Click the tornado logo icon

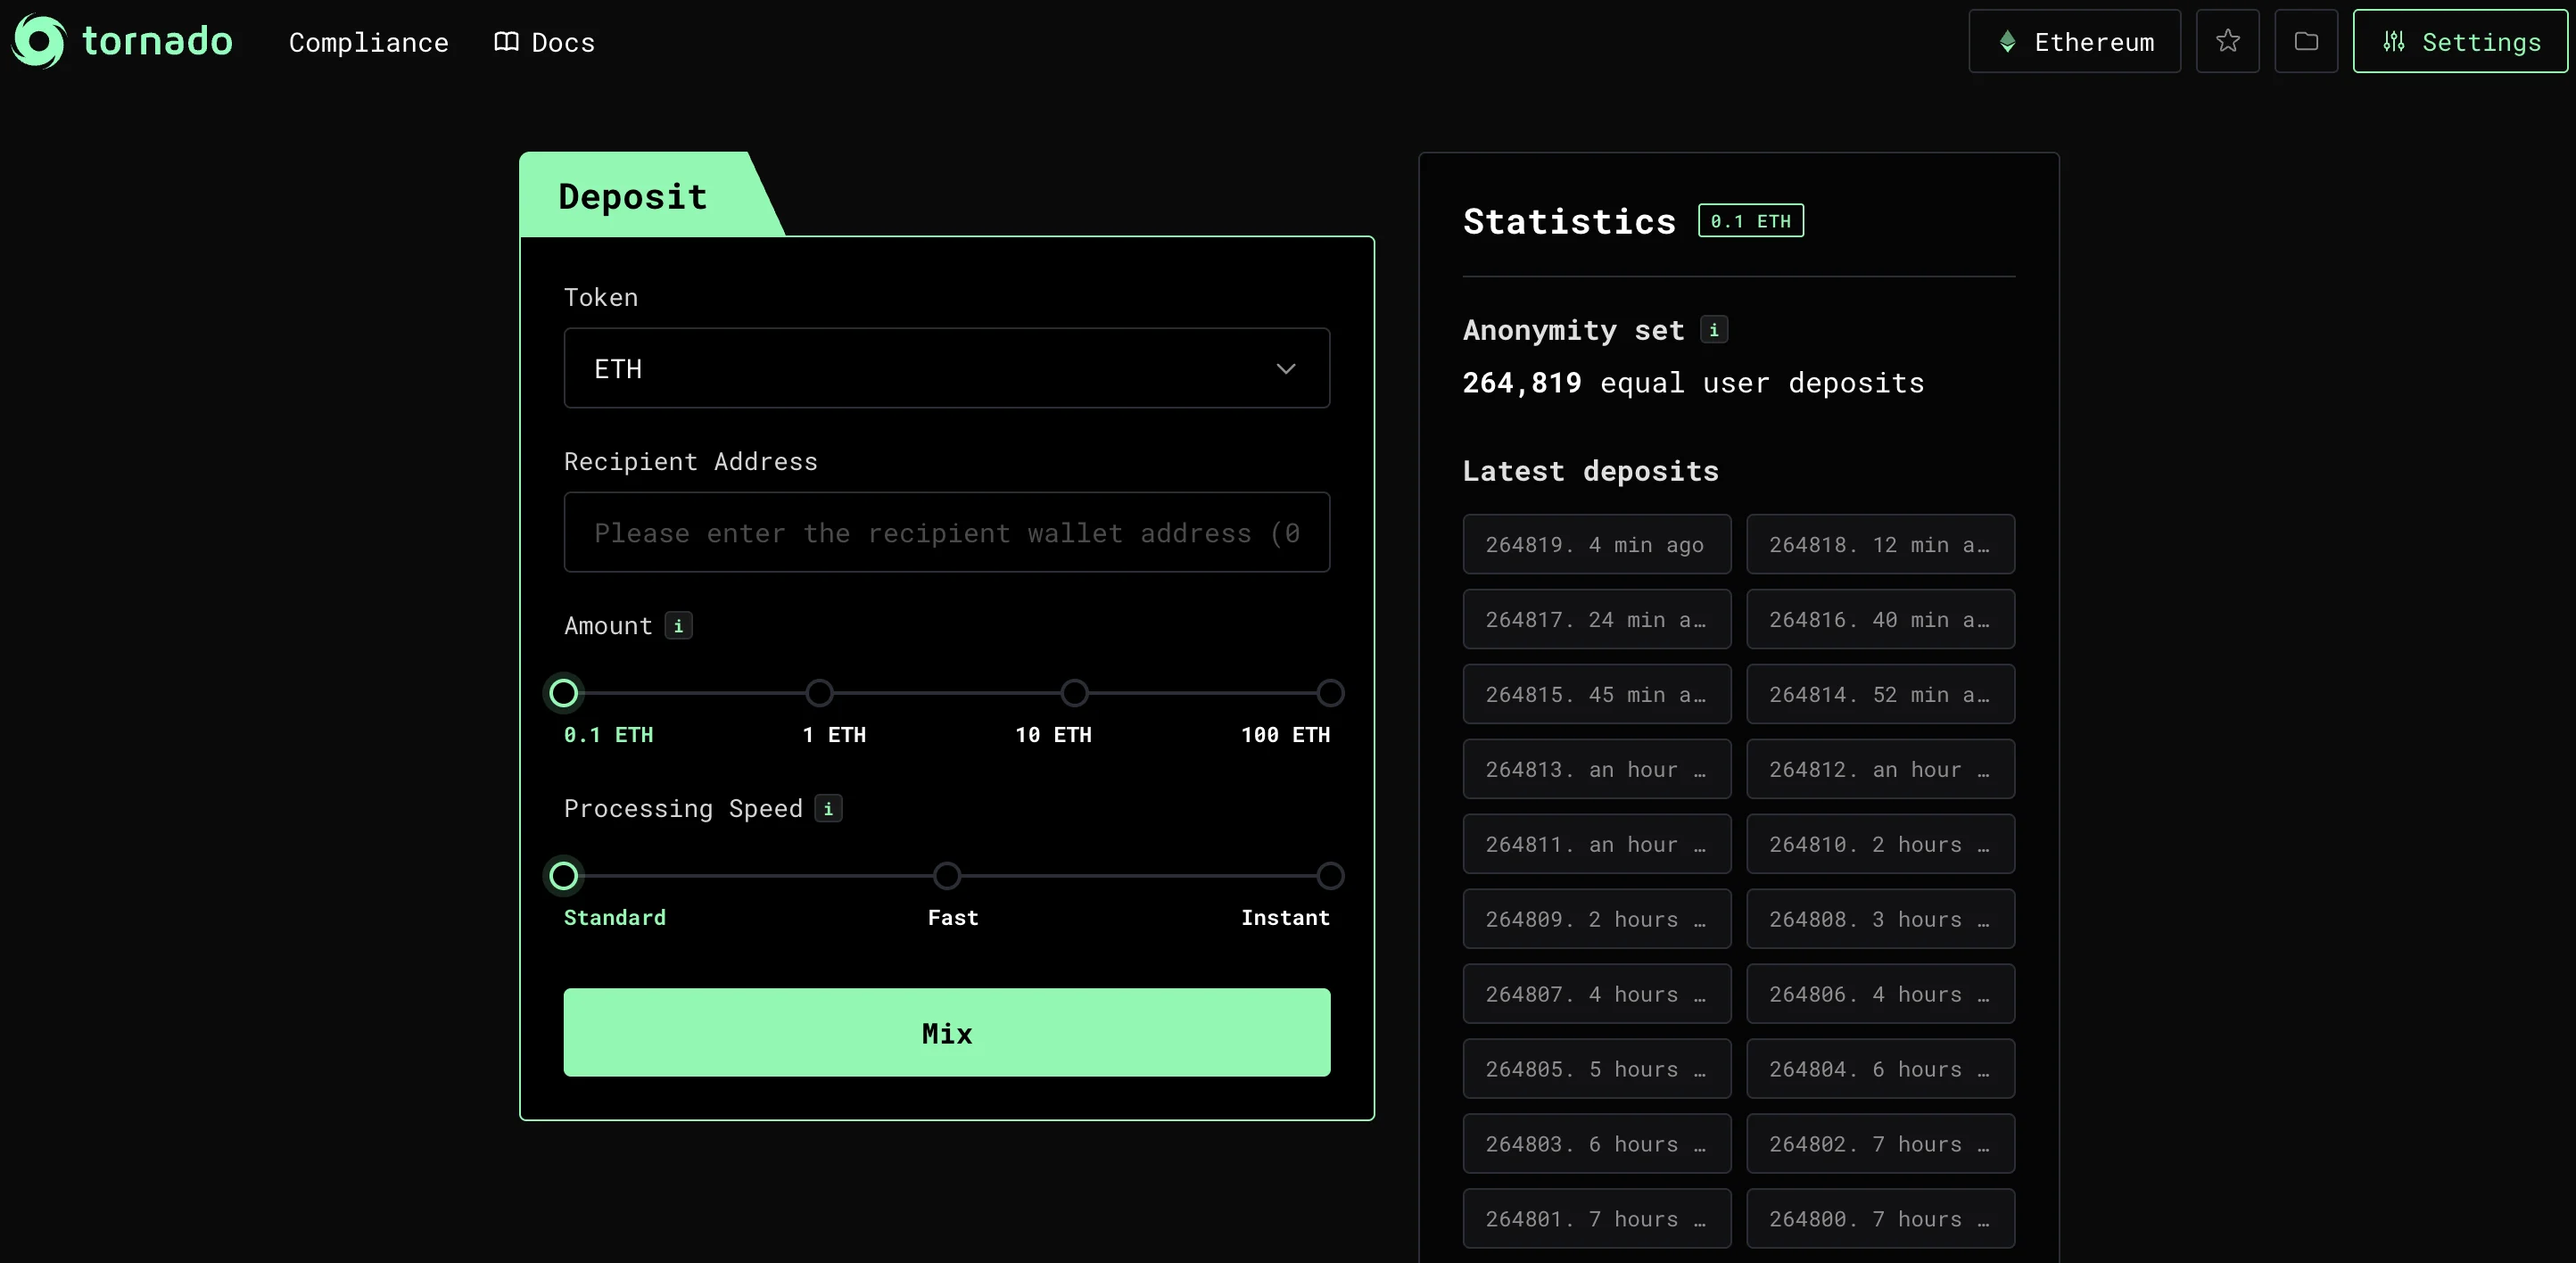coord(38,41)
